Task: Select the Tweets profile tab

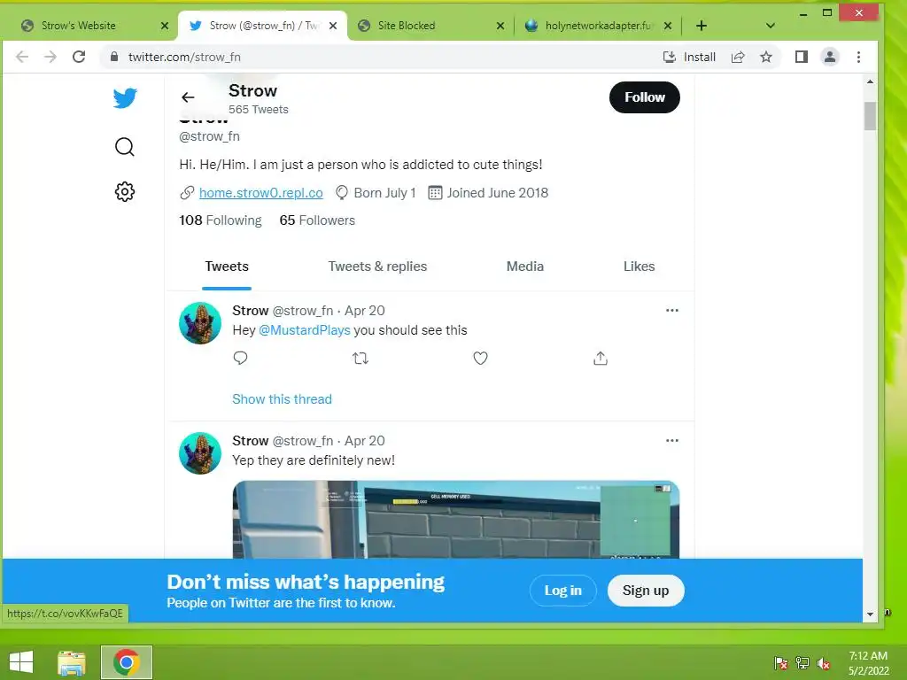Action: (227, 267)
